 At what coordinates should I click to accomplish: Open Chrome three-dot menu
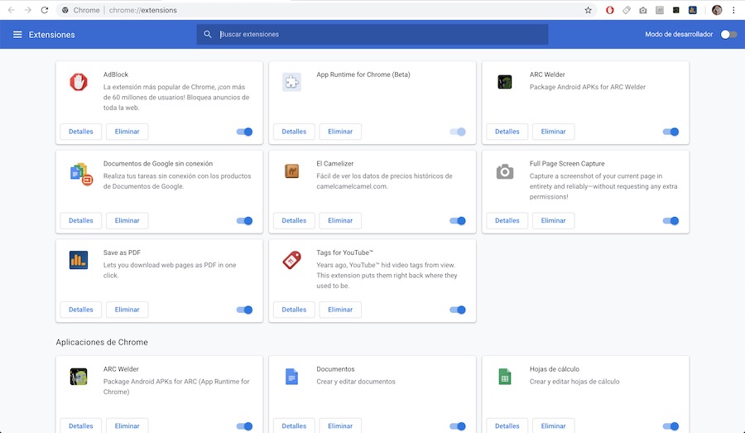coord(733,10)
